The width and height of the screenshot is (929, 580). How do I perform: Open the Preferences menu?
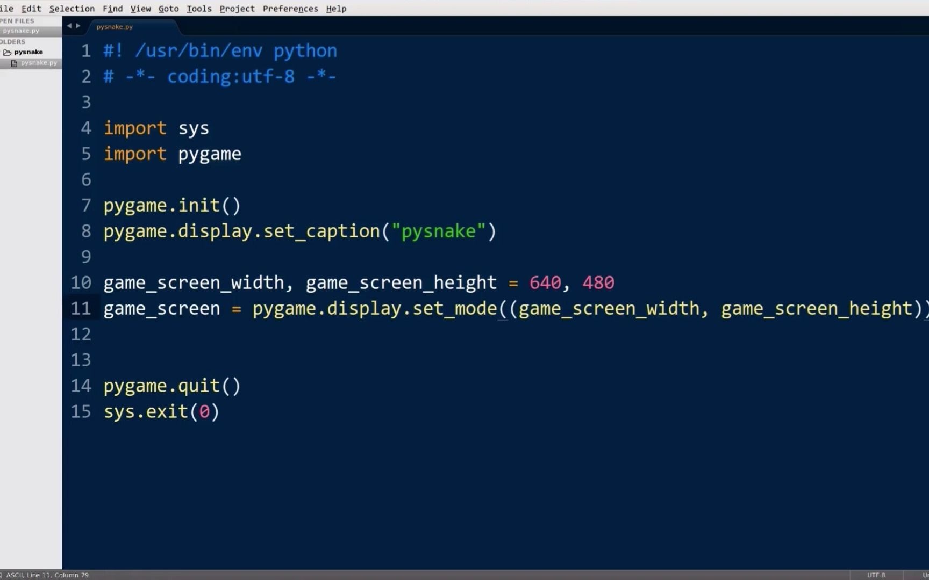(290, 9)
